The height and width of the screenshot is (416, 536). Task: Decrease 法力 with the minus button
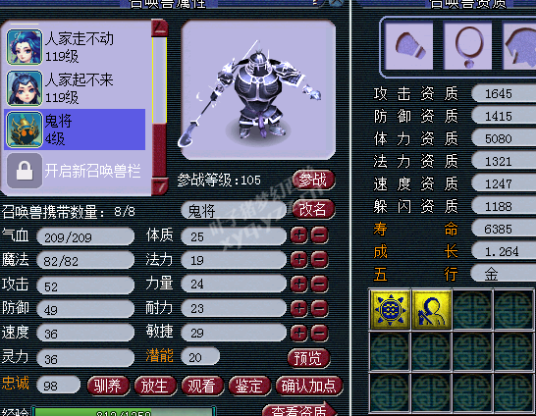tap(320, 260)
